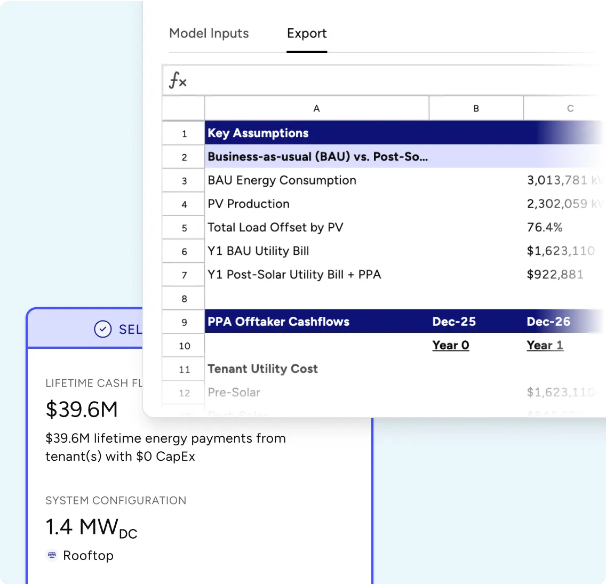This screenshot has height=584, width=606.
Task: Click the Dec-25 header cell
Action: [454, 322]
